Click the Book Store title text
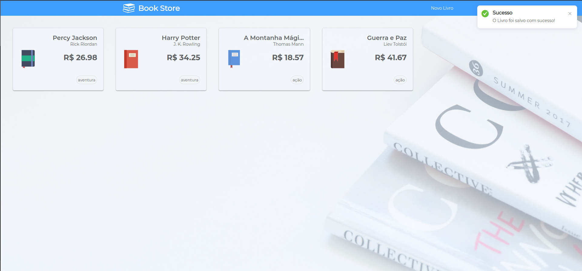Viewport: 582px width, 271px height. (x=159, y=8)
